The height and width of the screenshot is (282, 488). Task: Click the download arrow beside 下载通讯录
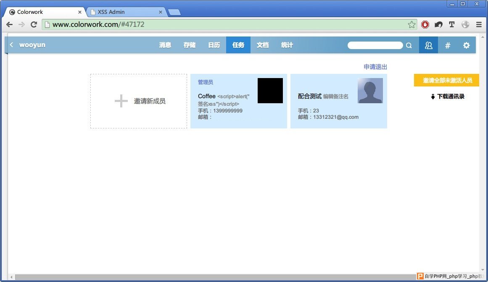pos(433,97)
